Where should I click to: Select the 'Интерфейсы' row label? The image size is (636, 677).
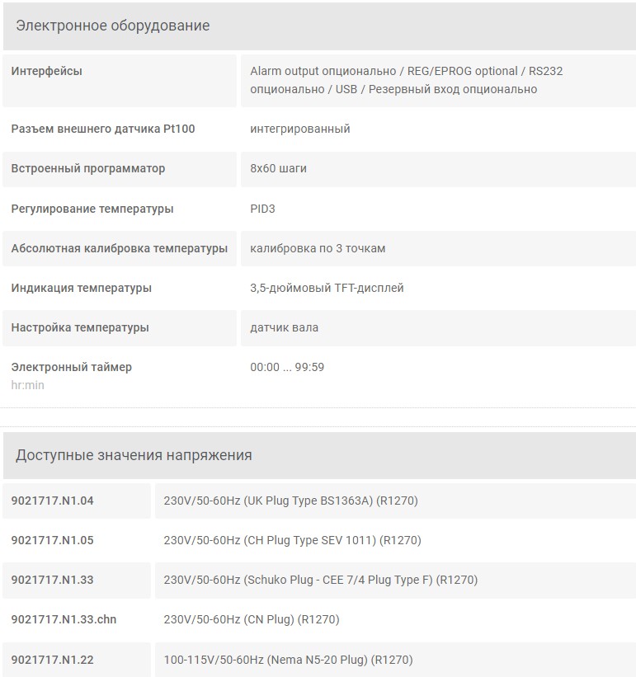click(x=47, y=71)
